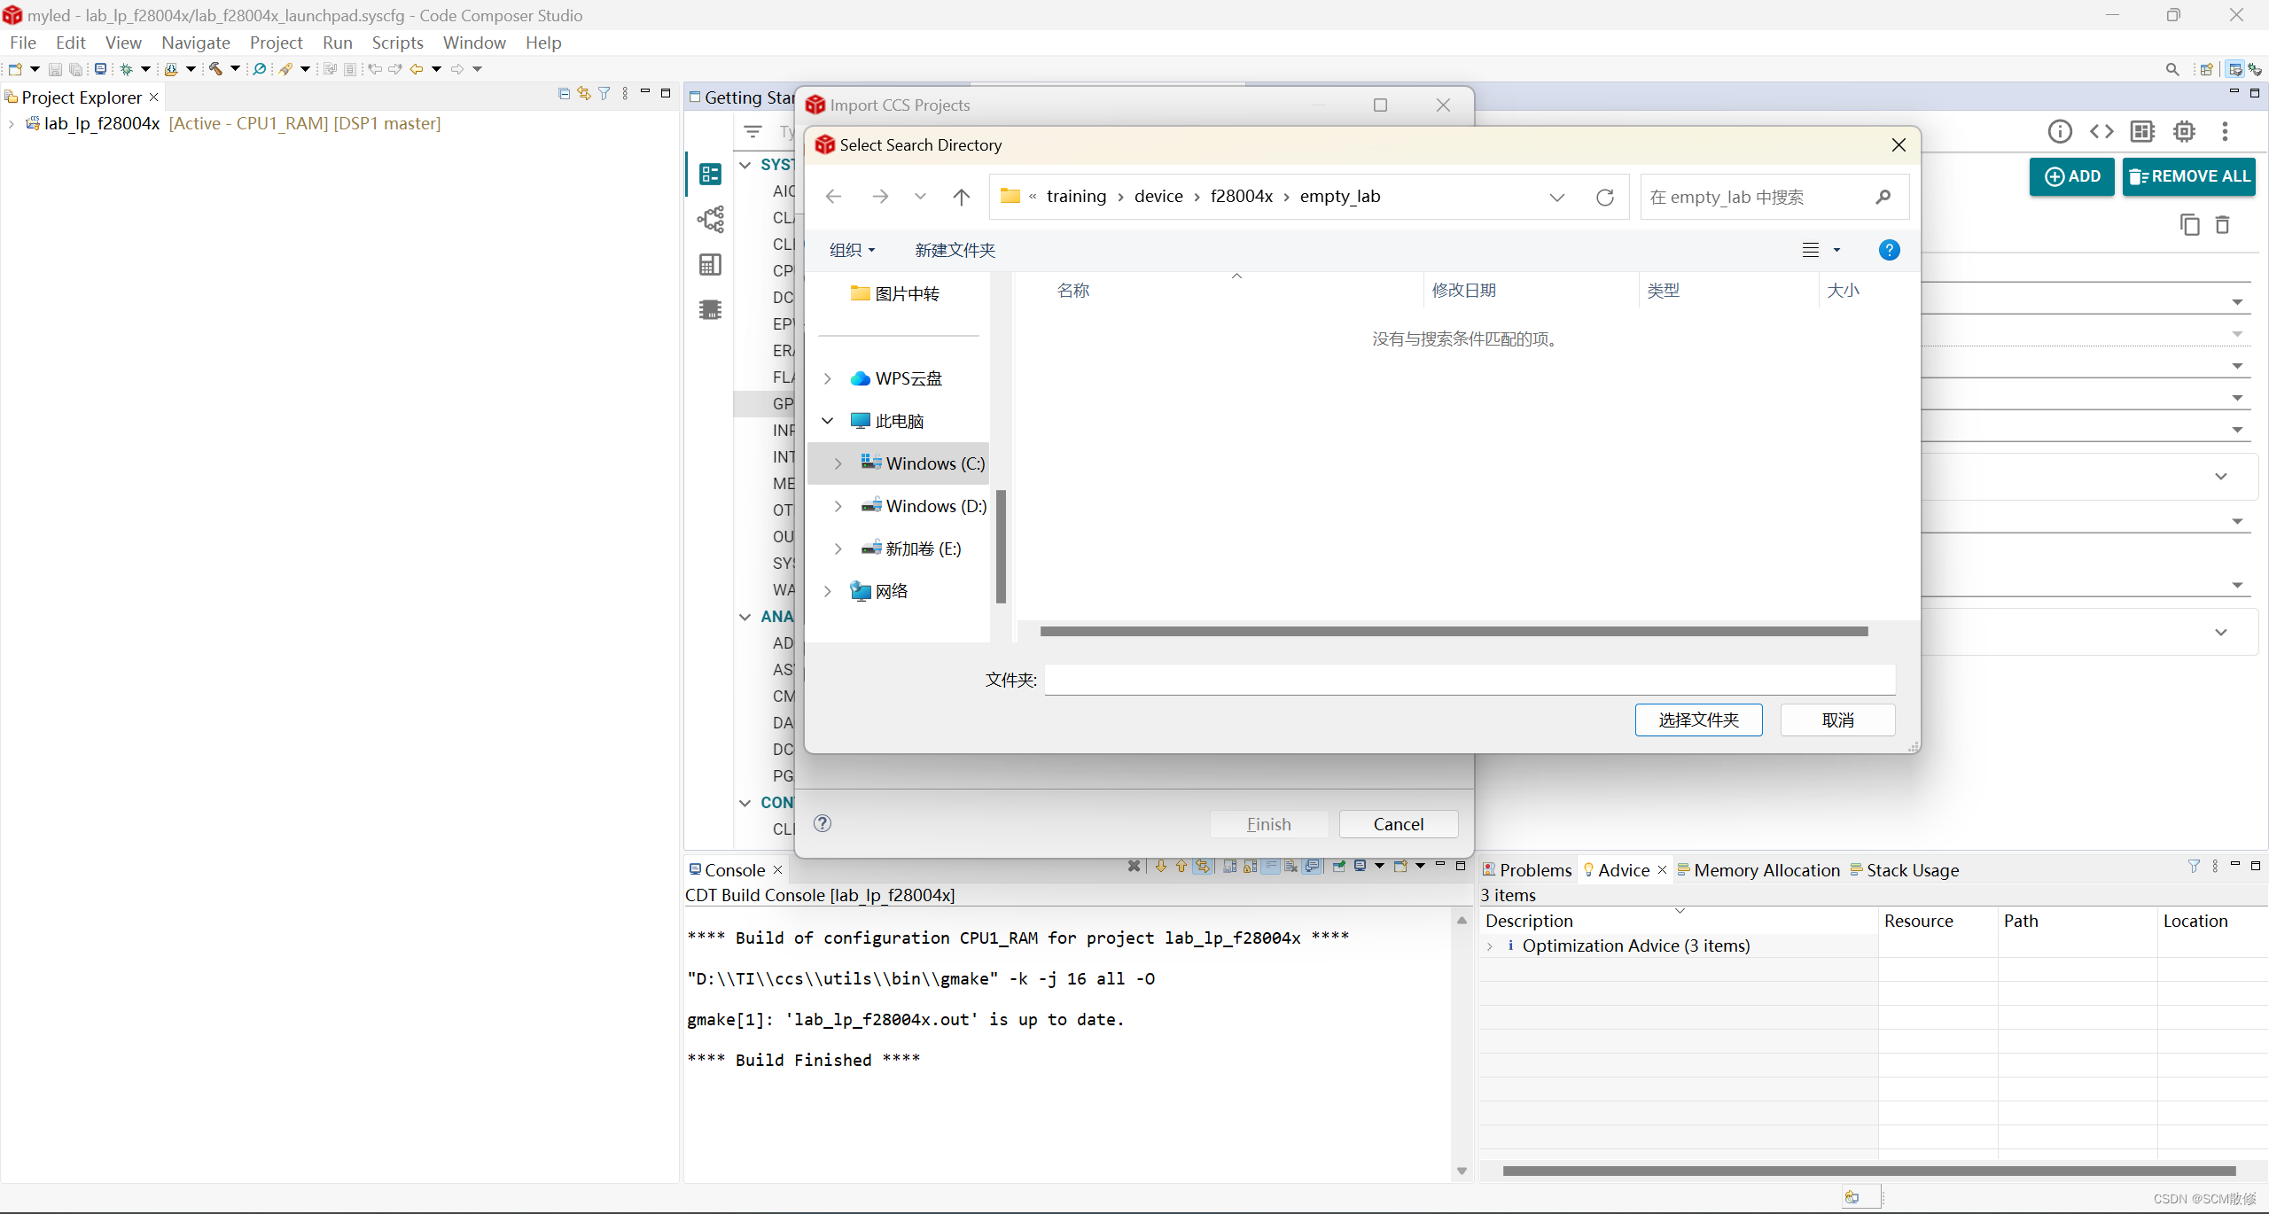The height and width of the screenshot is (1214, 2269).
Task: Click the refresh button beside the folder path
Action: click(x=1604, y=197)
